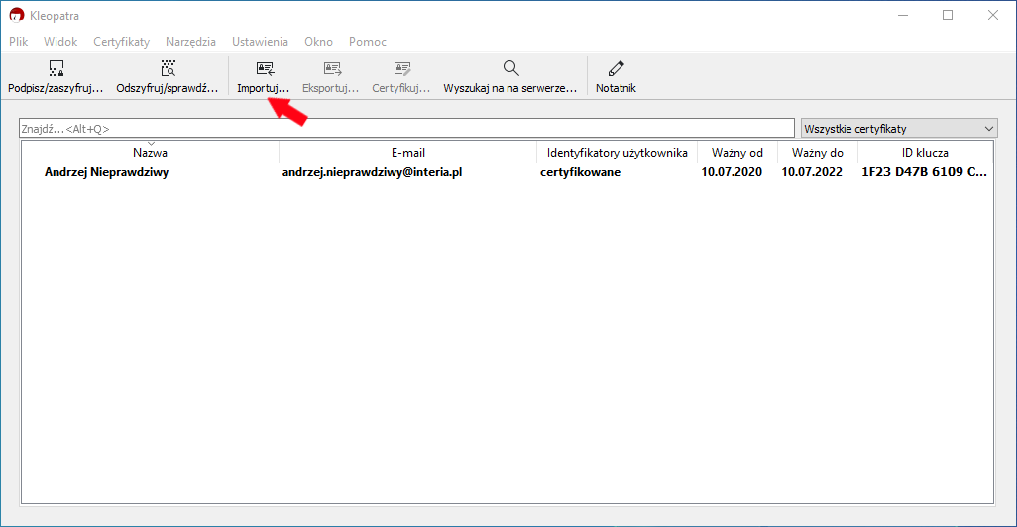Screen dimensions: 1017x527
Task: Click the andrzej.nieprawdziwy@interia.pl email cell
Action: point(373,172)
